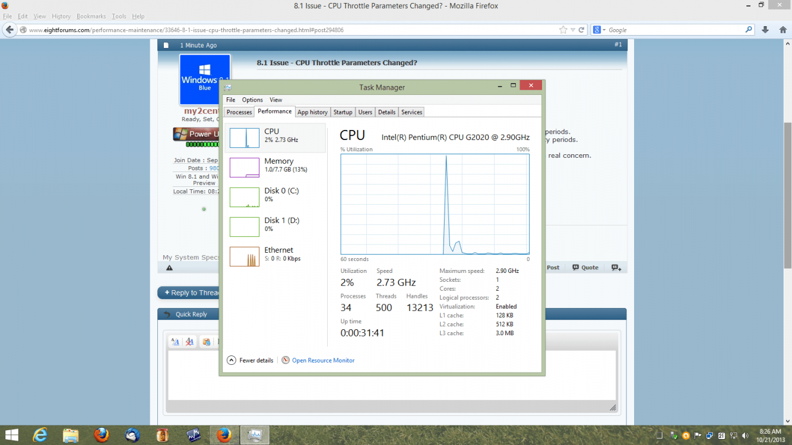Bookmark page with star icon
This screenshot has width=792, height=445.
(x=563, y=30)
